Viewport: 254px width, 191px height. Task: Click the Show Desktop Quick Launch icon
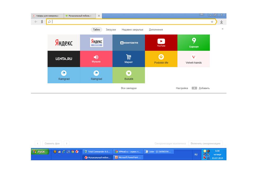(68, 152)
